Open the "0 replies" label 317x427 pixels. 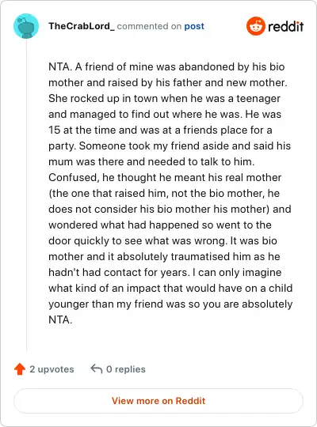point(126,369)
